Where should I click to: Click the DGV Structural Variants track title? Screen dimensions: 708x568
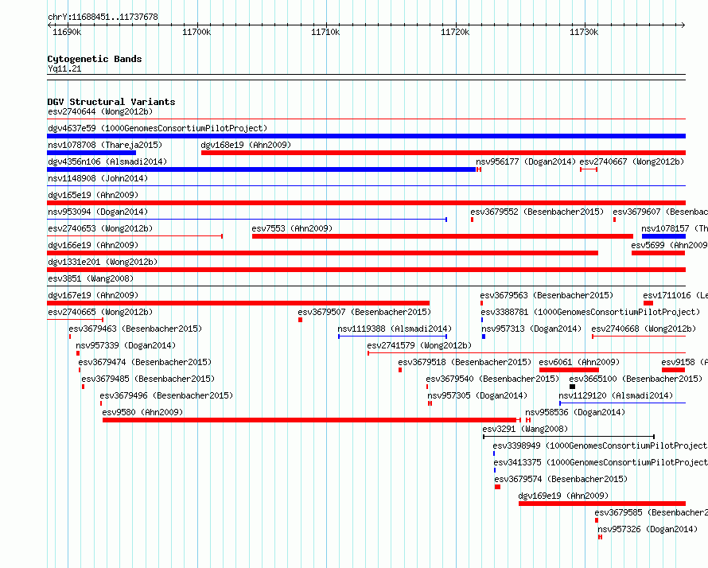pyautogui.click(x=111, y=102)
